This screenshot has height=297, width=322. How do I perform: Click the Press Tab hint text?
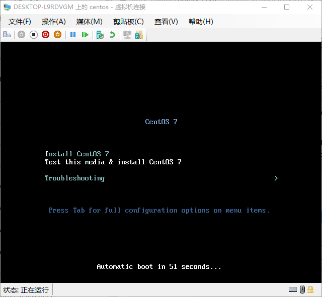pos(159,211)
